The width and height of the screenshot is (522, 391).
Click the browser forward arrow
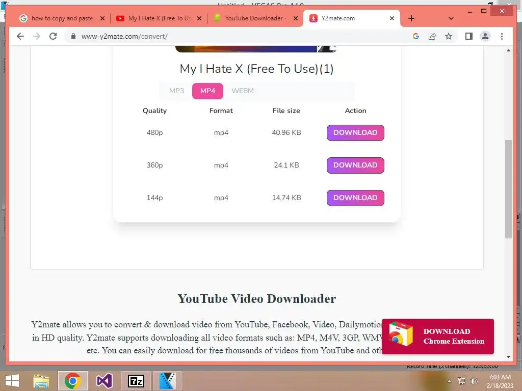tap(37, 36)
